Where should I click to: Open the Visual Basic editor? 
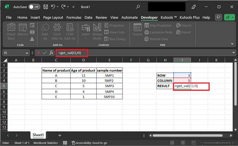tap(11, 31)
